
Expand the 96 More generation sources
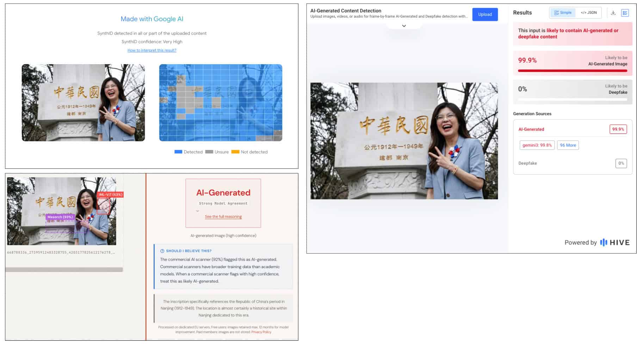point(568,145)
